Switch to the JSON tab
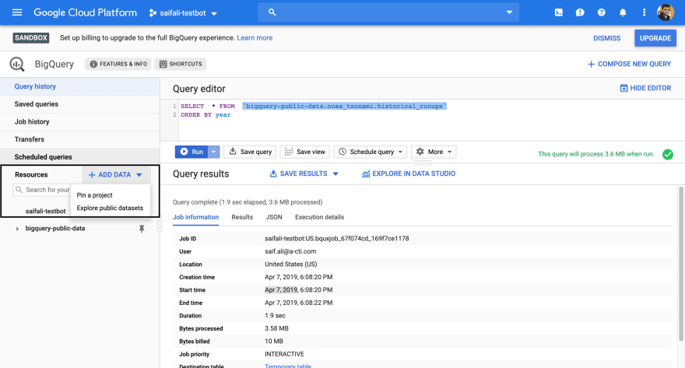 (x=274, y=217)
